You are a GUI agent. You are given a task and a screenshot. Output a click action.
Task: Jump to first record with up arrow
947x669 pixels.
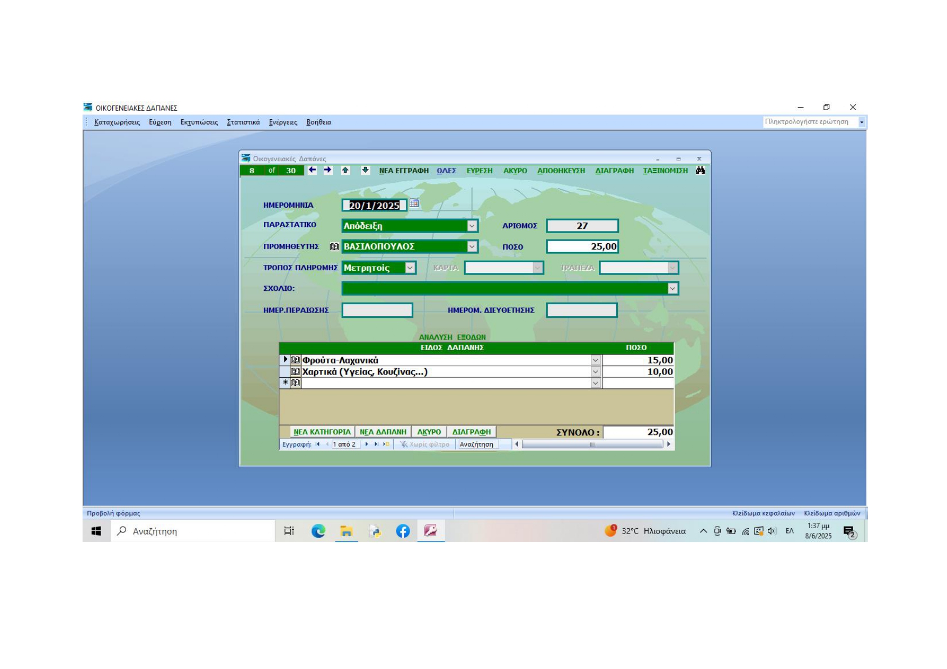[345, 170]
